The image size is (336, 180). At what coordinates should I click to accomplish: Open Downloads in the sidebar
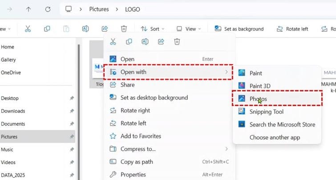pos(13,111)
